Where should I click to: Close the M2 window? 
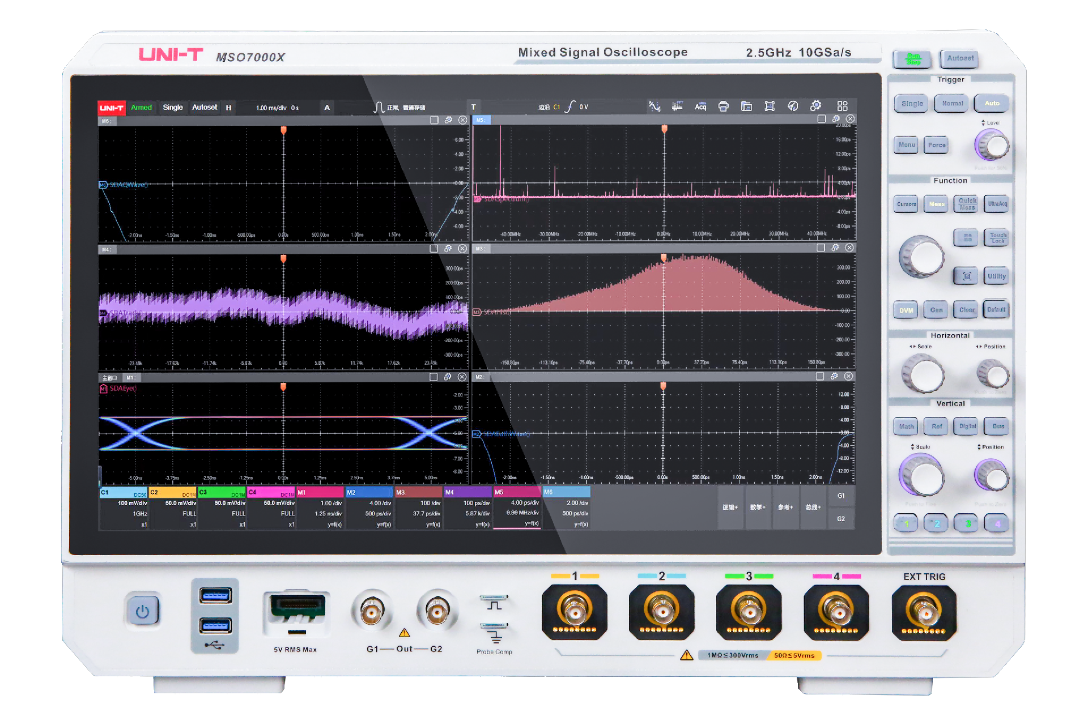point(849,376)
